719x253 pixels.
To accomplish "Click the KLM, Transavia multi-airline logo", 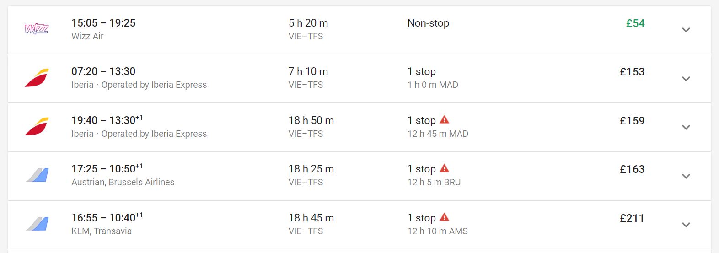I will coord(37,224).
